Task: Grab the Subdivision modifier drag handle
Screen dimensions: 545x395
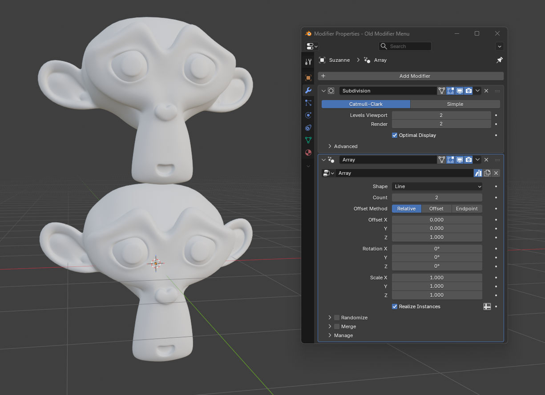Action: pyautogui.click(x=497, y=91)
